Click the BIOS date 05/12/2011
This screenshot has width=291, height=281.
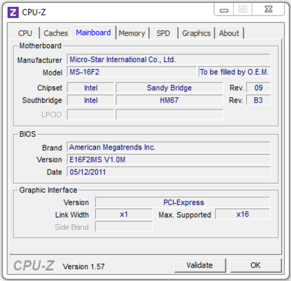(x=168, y=172)
